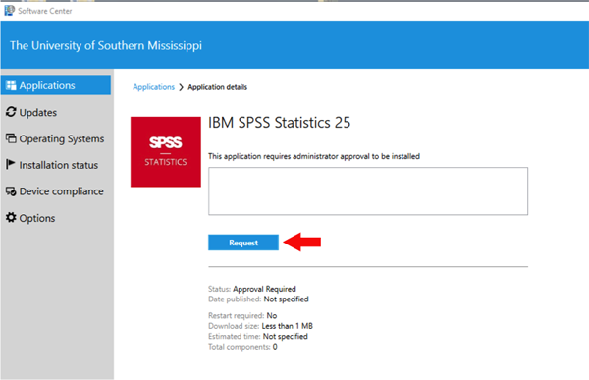Click the IBM SPSS Statistics 25 title
The width and height of the screenshot is (589, 380).
(279, 123)
